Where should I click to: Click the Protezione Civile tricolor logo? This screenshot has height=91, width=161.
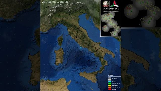coord(114,4)
